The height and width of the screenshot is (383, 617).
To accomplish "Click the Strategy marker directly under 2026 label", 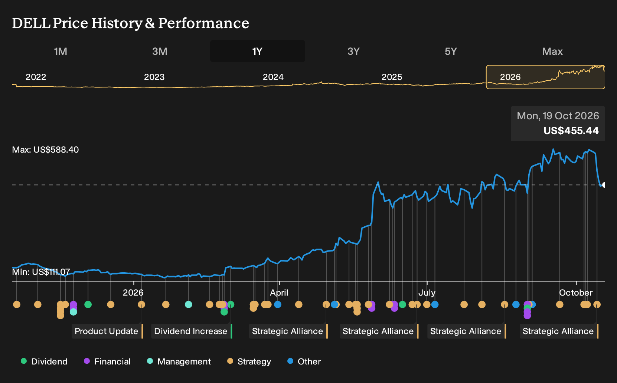I will pos(141,304).
